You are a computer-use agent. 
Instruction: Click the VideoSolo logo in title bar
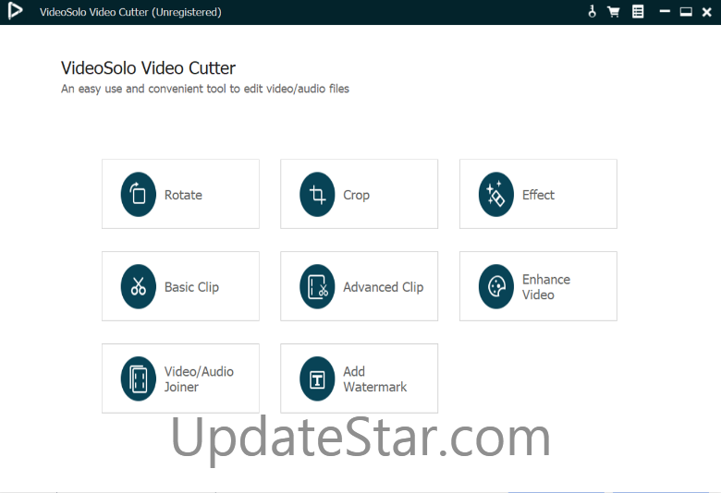(15, 11)
